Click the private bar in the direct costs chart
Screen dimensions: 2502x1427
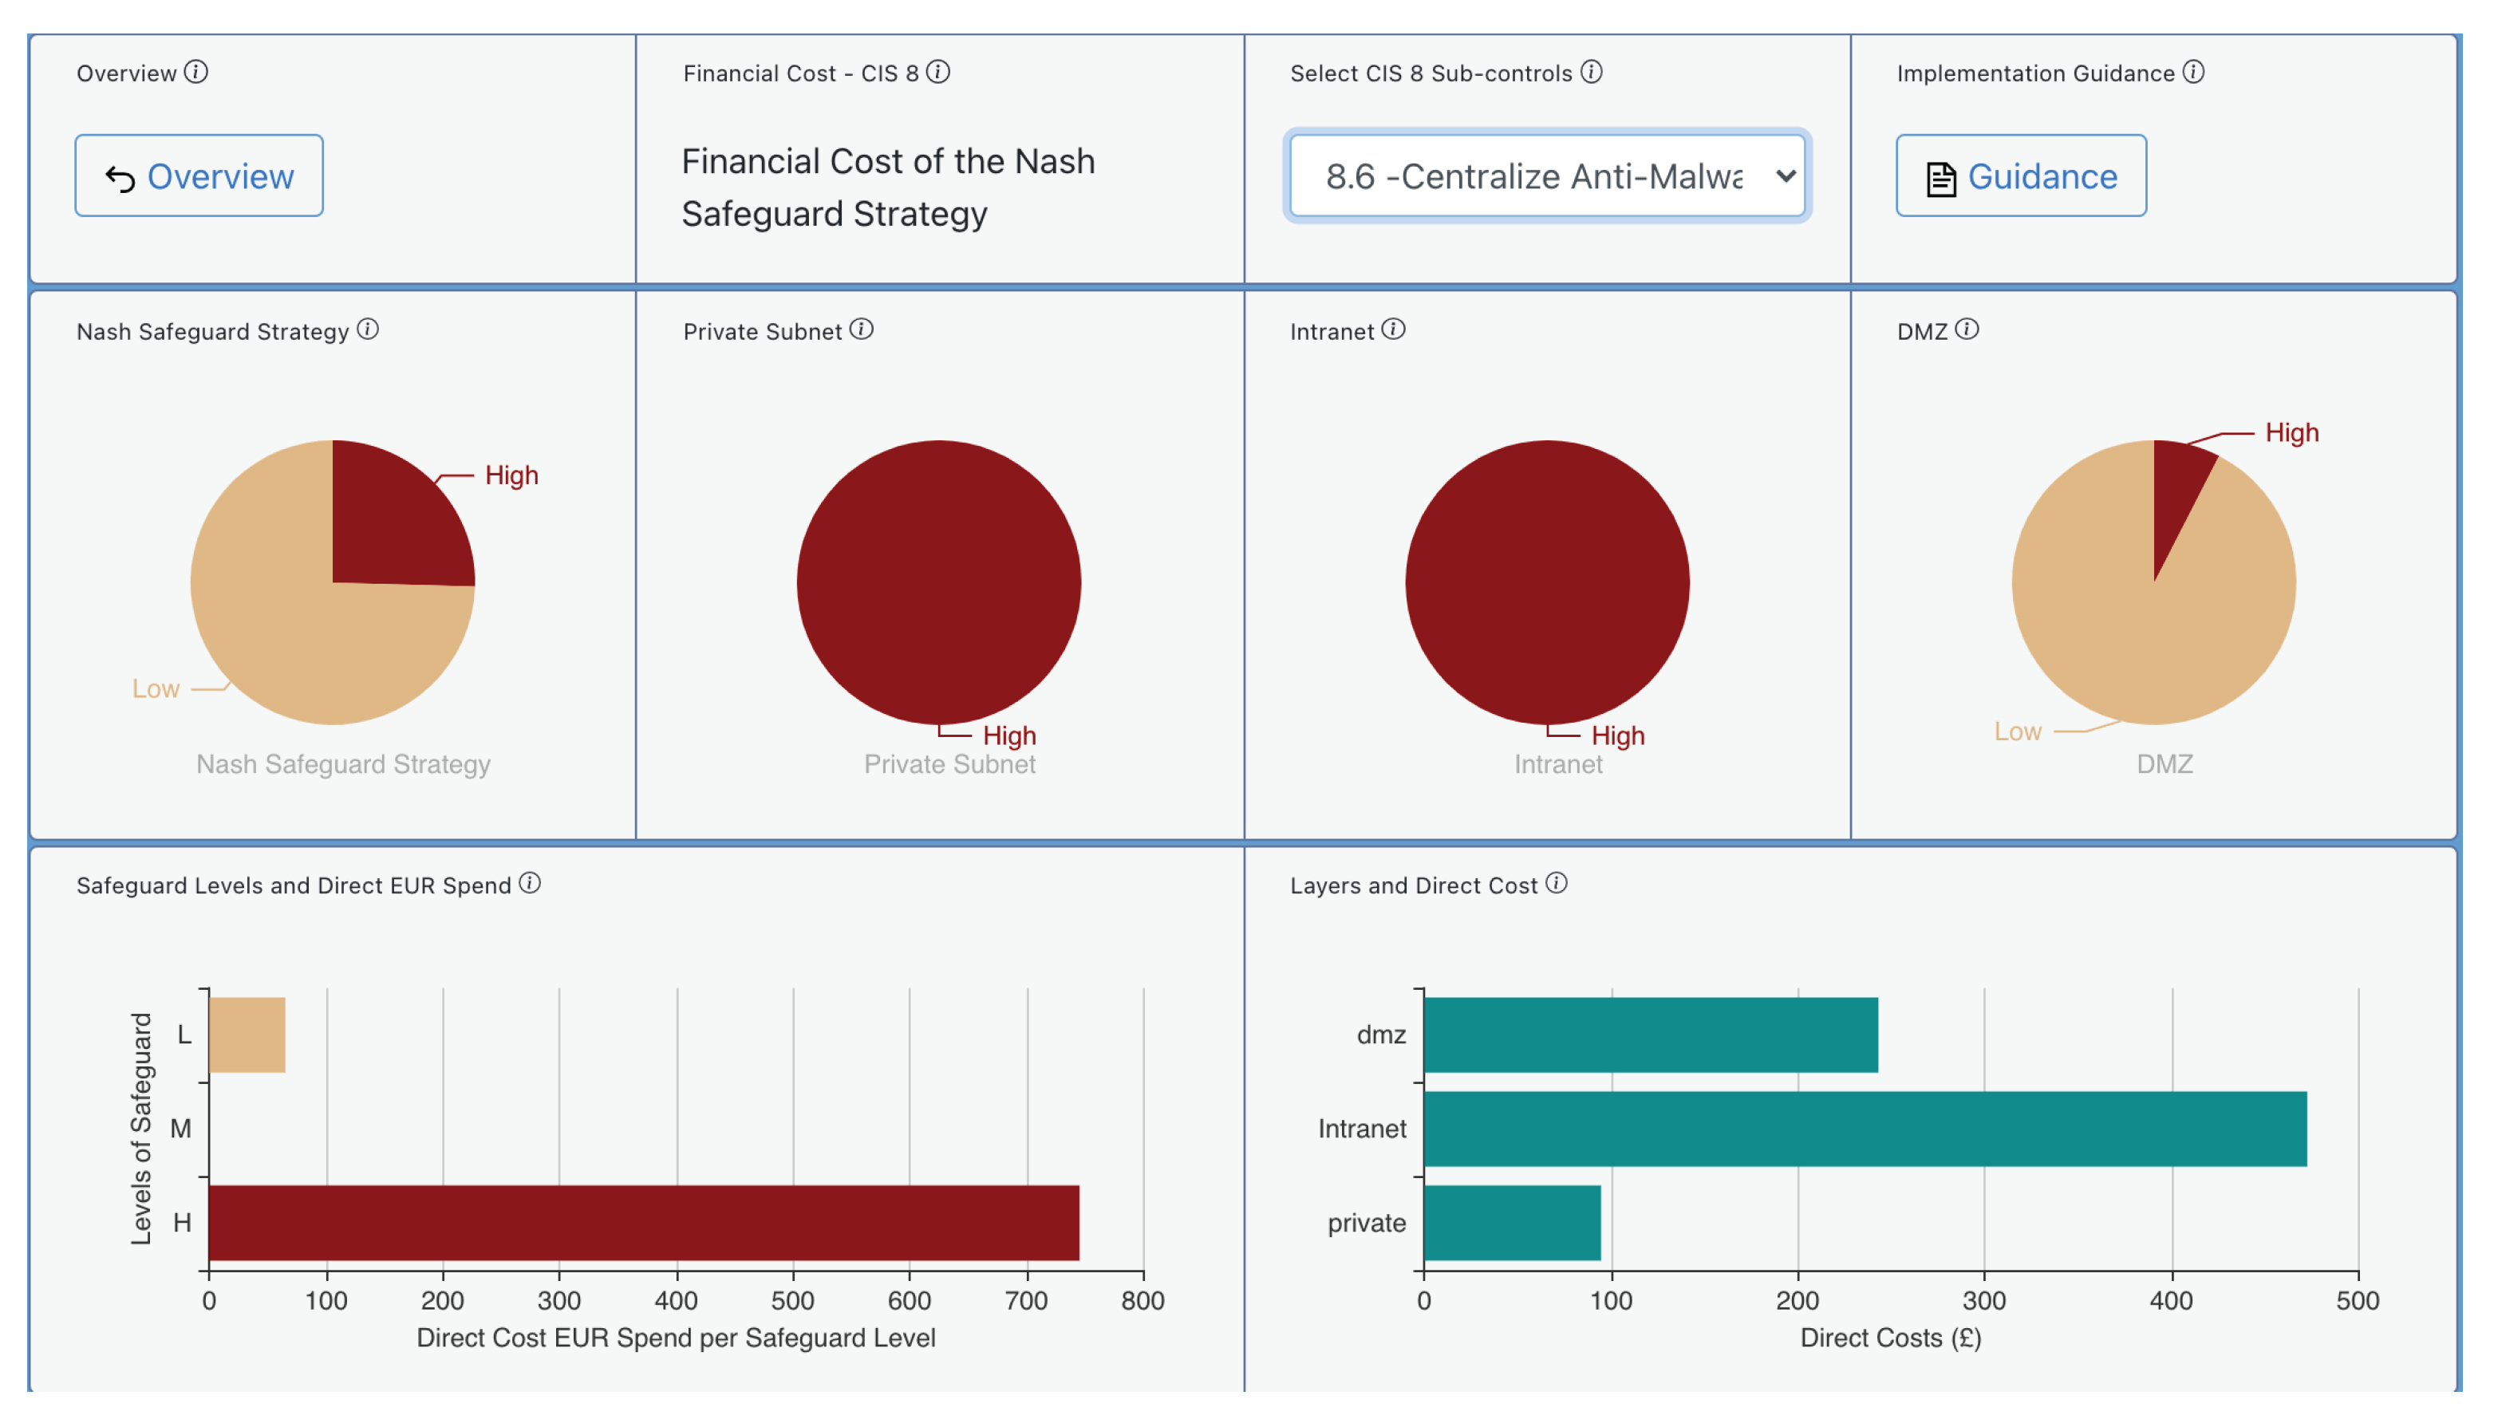click(1511, 1222)
